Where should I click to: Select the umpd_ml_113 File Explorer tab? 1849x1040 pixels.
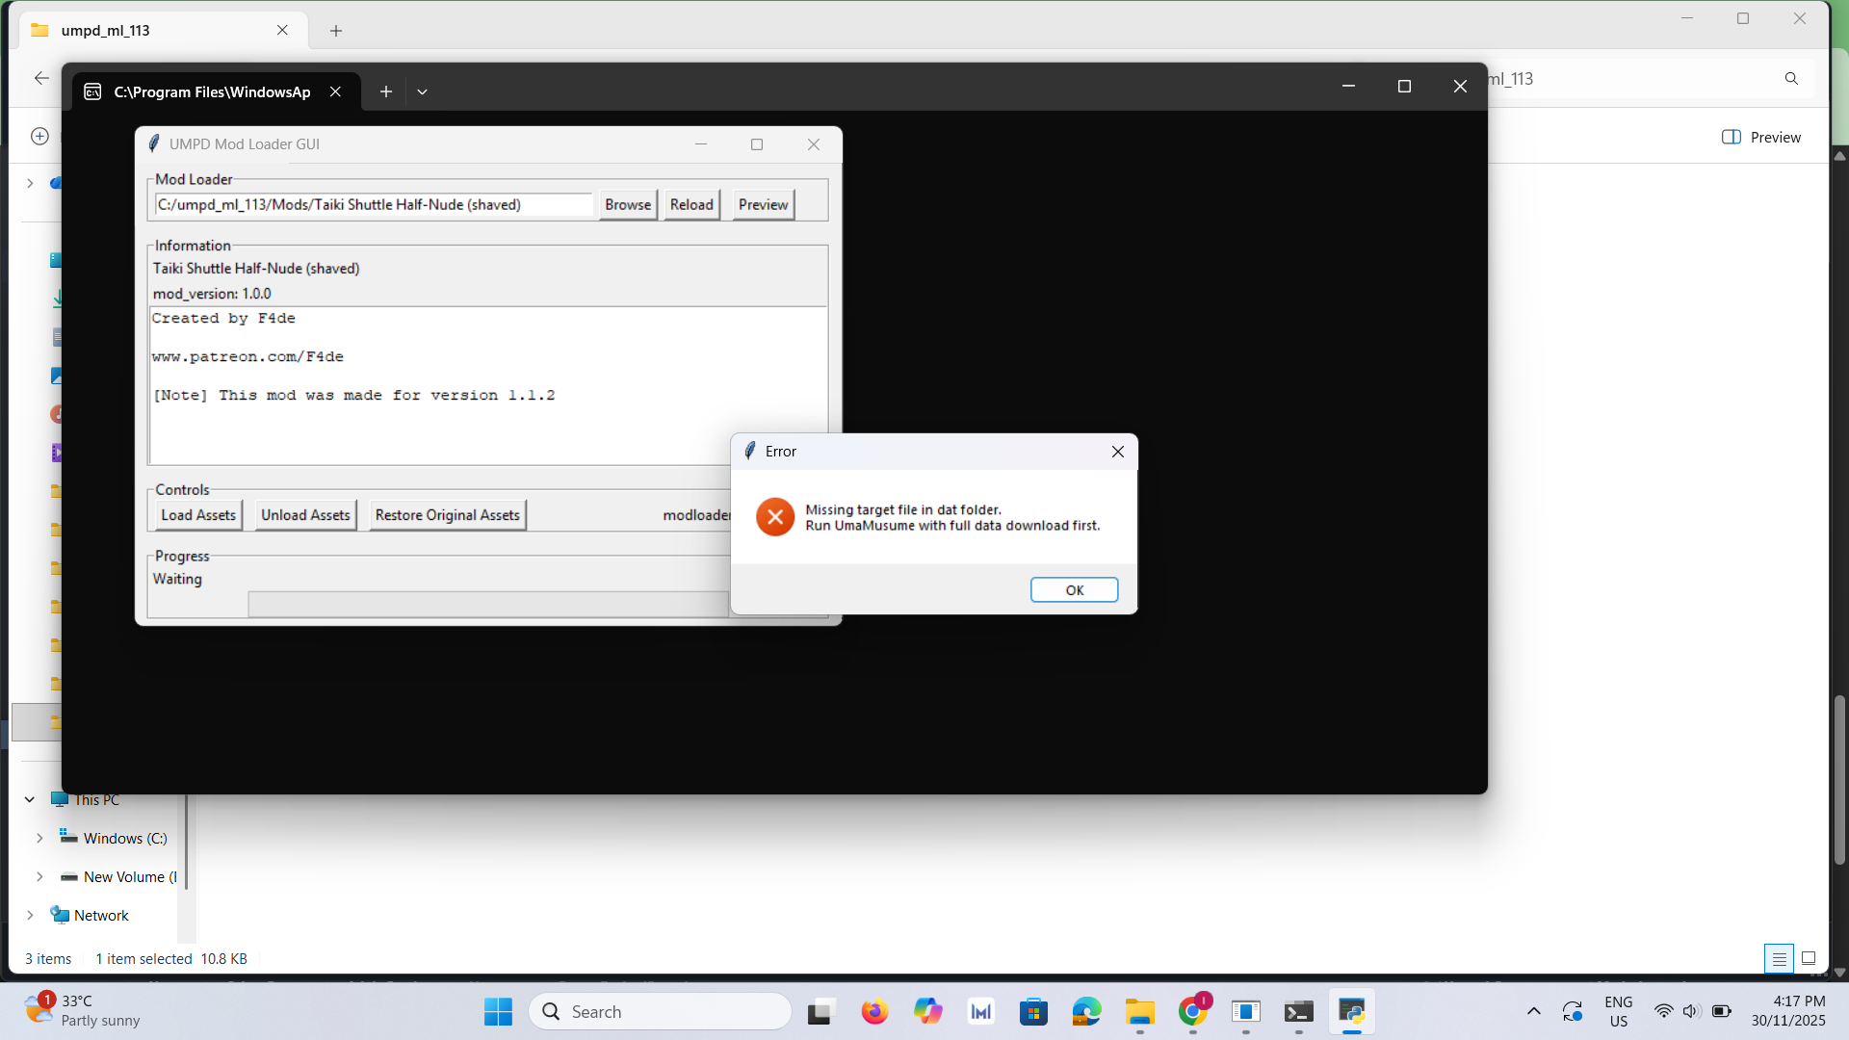tap(164, 31)
